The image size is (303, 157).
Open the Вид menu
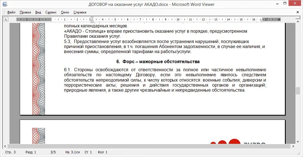coord(38,12)
